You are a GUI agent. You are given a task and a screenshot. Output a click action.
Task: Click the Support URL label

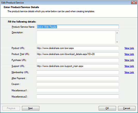tap(18, 66)
